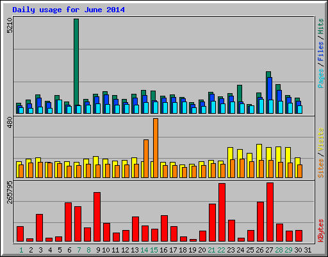The image size is (328, 257).
Task: Click the y-axis value 265795
Action: (10, 192)
